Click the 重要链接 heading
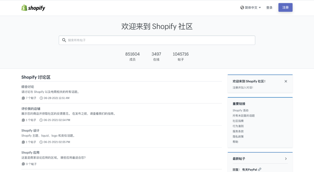The height and width of the screenshot is (172, 314). 239,104
